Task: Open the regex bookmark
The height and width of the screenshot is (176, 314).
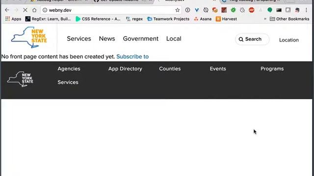Action: pyautogui.click(x=134, y=19)
